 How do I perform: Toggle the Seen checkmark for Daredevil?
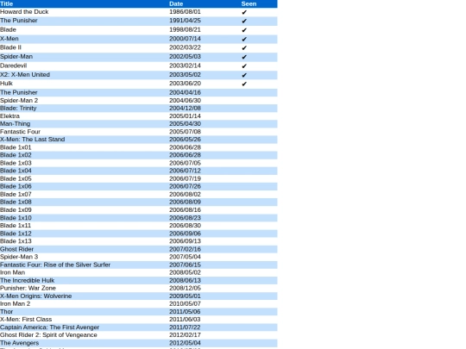tap(244, 65)
